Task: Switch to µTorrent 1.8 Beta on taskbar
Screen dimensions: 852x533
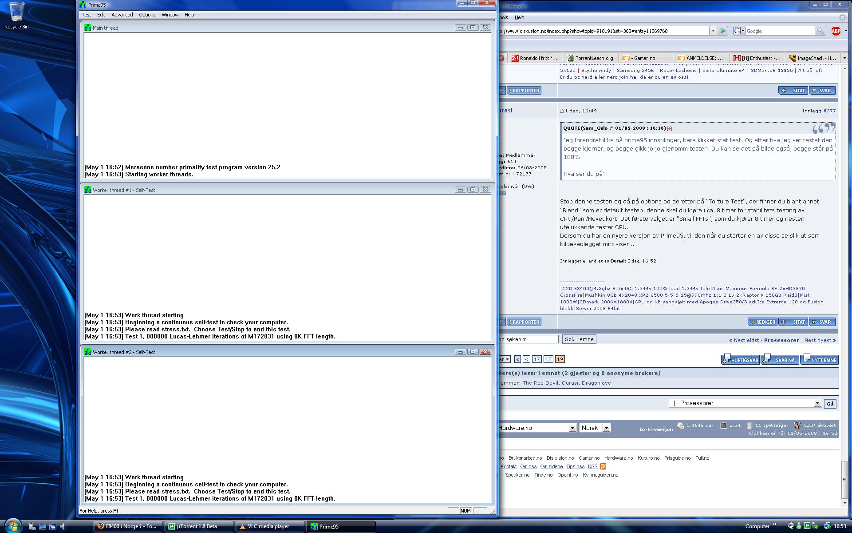Action: point(199,526)
